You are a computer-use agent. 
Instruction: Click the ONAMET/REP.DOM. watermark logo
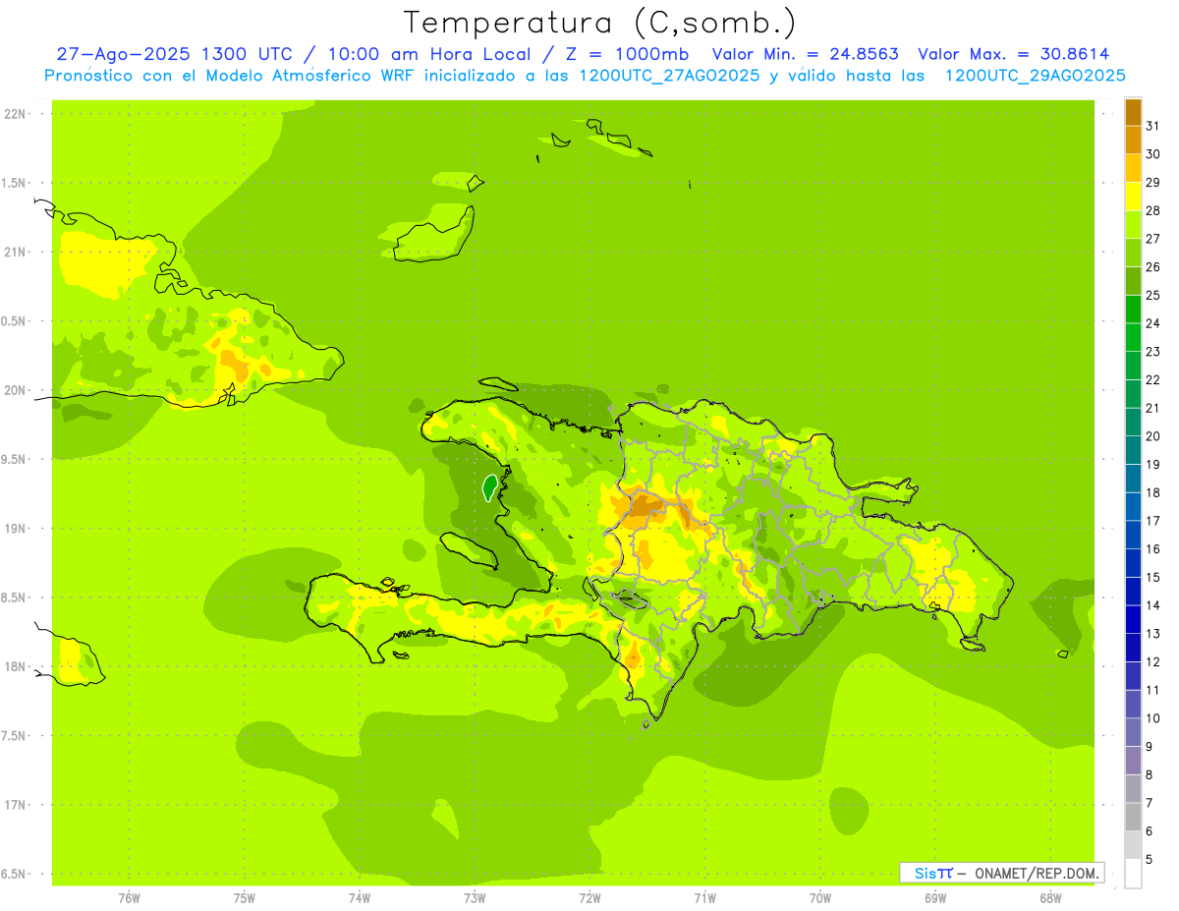tap(1001, 873)
